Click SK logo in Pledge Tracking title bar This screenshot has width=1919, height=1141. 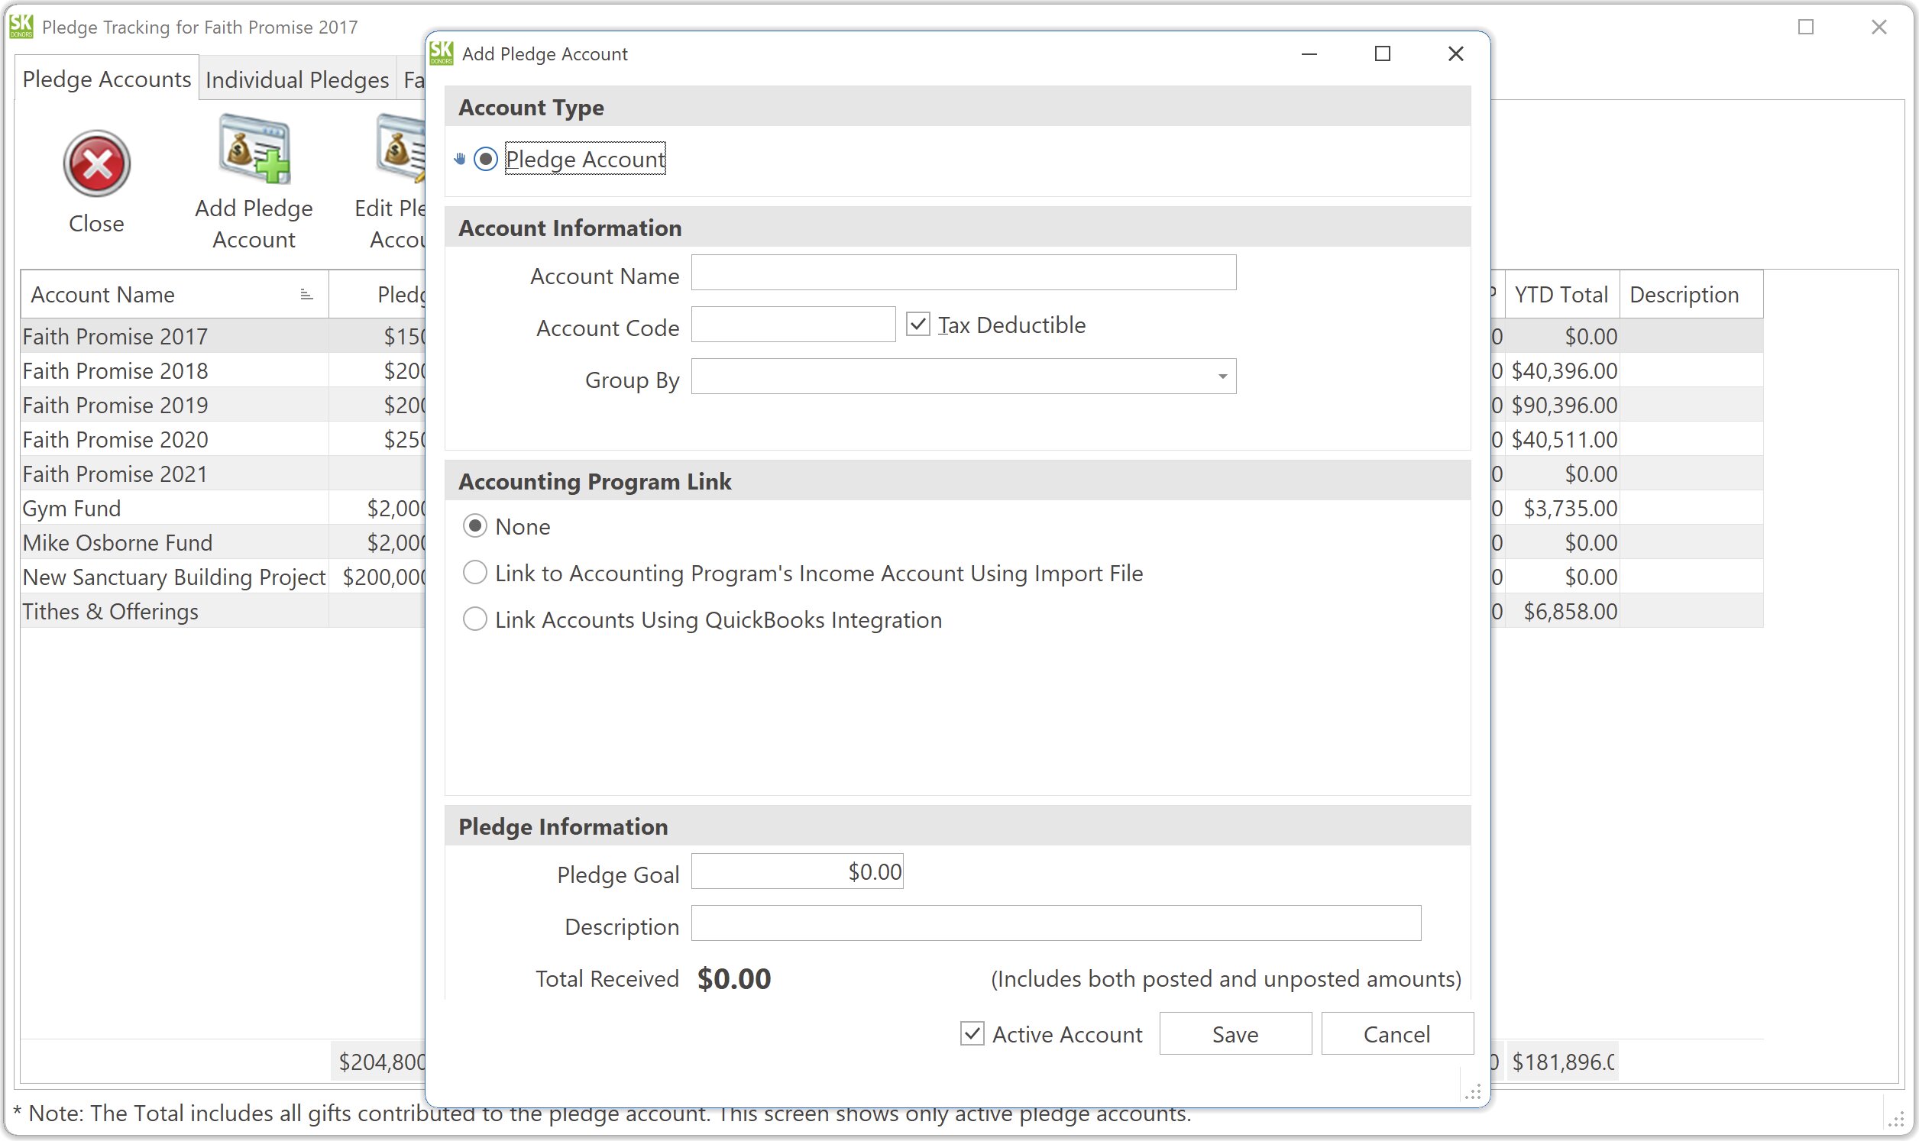[x=21, y=26]
